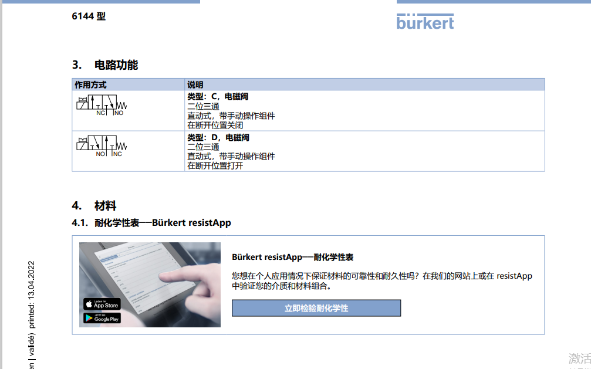Viewport: 591px width, 369px height.
Task: Click subsection heading 4.1. 耐化学性表
Action: (151, 223)
